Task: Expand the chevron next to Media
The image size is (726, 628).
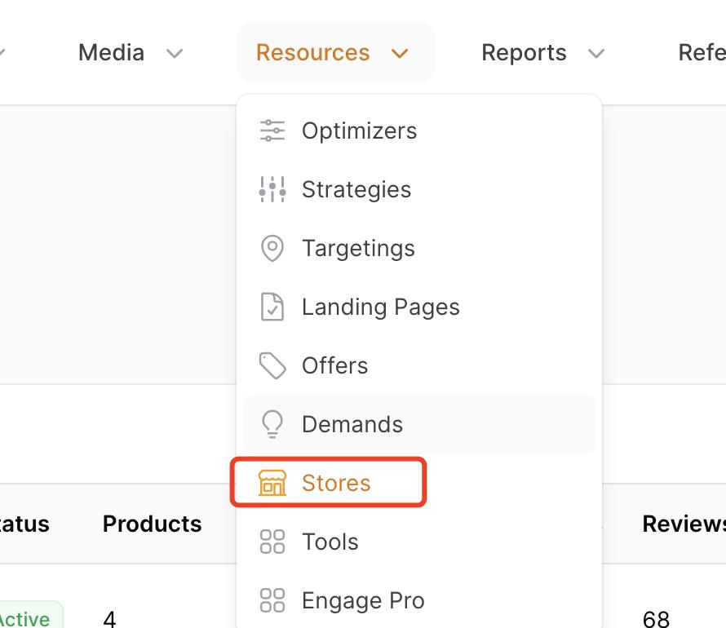Action: click(x=174, y=54)
